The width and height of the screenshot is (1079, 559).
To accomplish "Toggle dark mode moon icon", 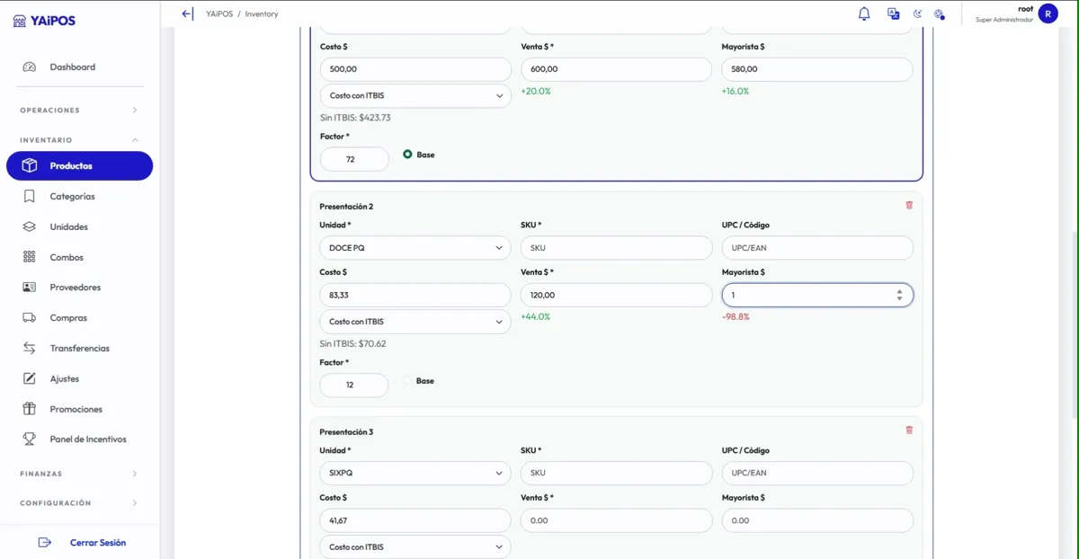I will (x=917, y=13).
